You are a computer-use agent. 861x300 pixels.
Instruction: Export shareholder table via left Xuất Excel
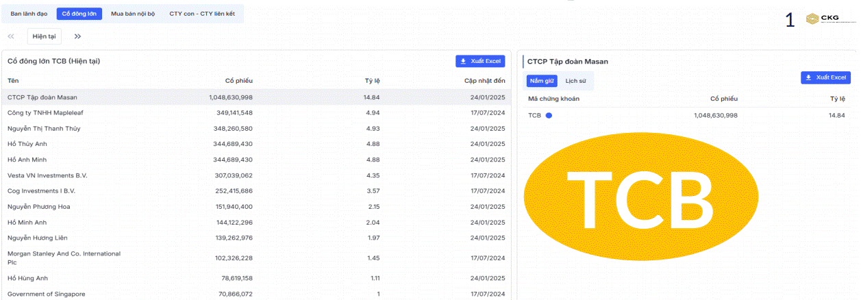(x=480, y=61)
